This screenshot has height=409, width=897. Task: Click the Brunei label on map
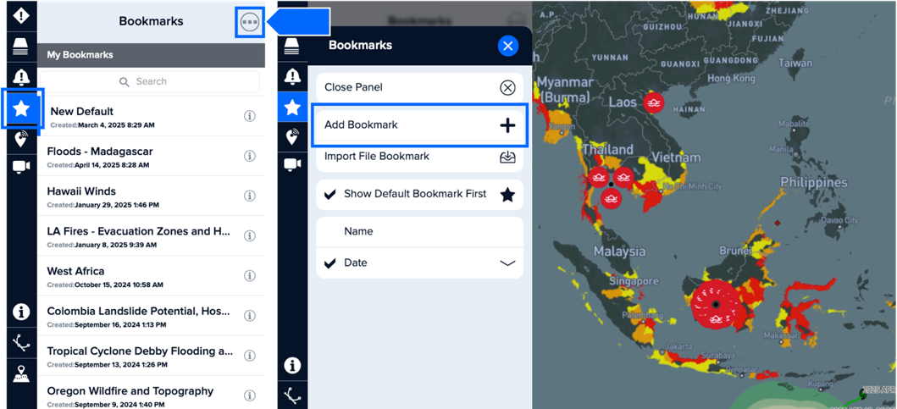(734, 250)
